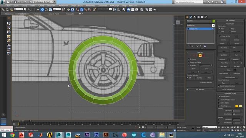Toggle the Smooth Result checkbox
Viewport: 246px width, 138px height.
pyautogui.click(x=219, y=97)
